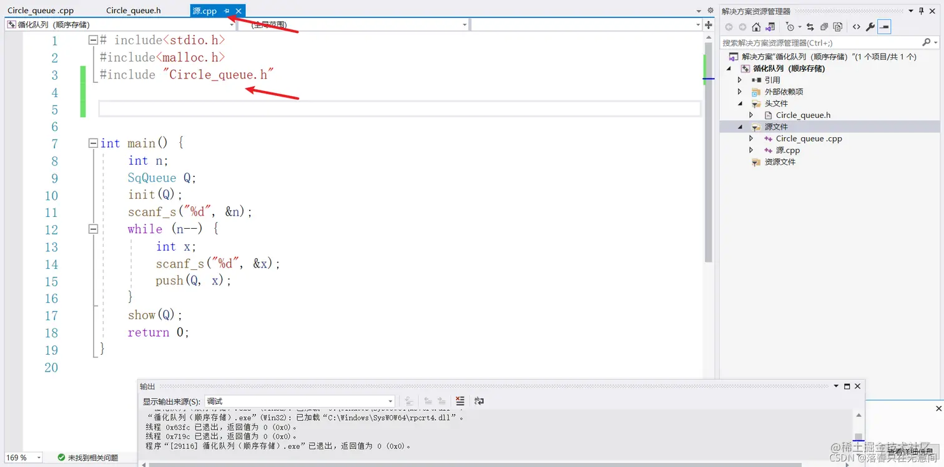The width and height of the screenshot is (944, 467).
Task: Click find message in code icon in Output
Action: click(x=408, y=401)
